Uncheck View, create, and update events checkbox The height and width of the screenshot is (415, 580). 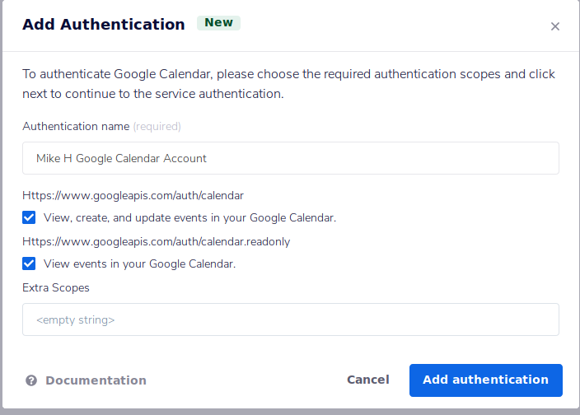tap(29, 217)
